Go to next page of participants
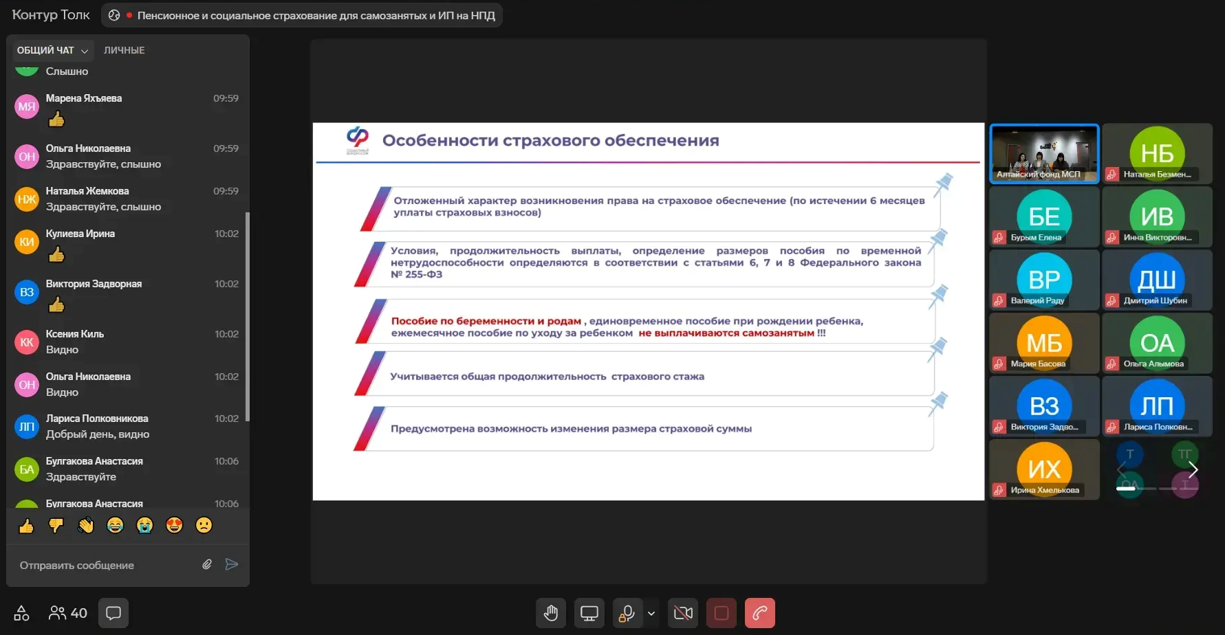1225x635 pixels. click(x=1193, y=469)
